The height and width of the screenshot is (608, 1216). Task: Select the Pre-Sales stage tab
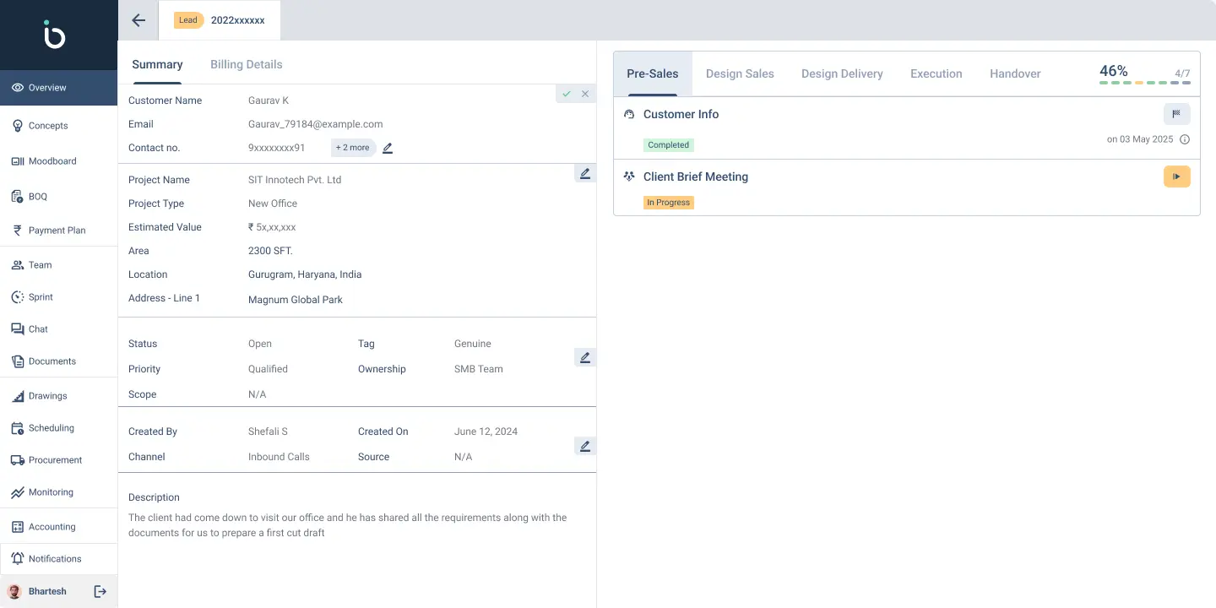653,73
